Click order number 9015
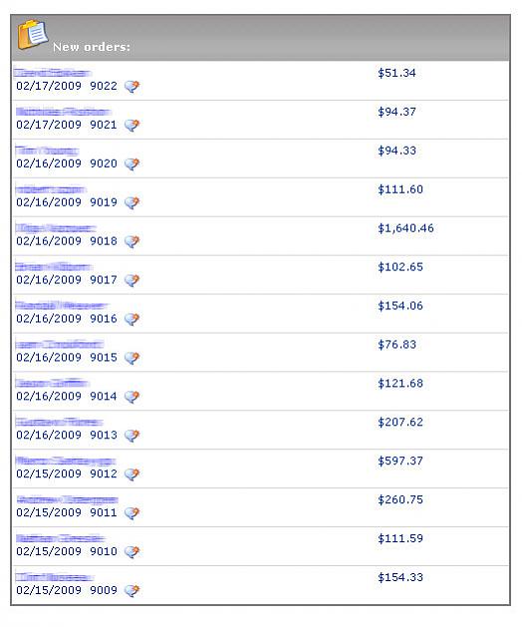This screenshot has height=627, width=522. pos(104,358)
